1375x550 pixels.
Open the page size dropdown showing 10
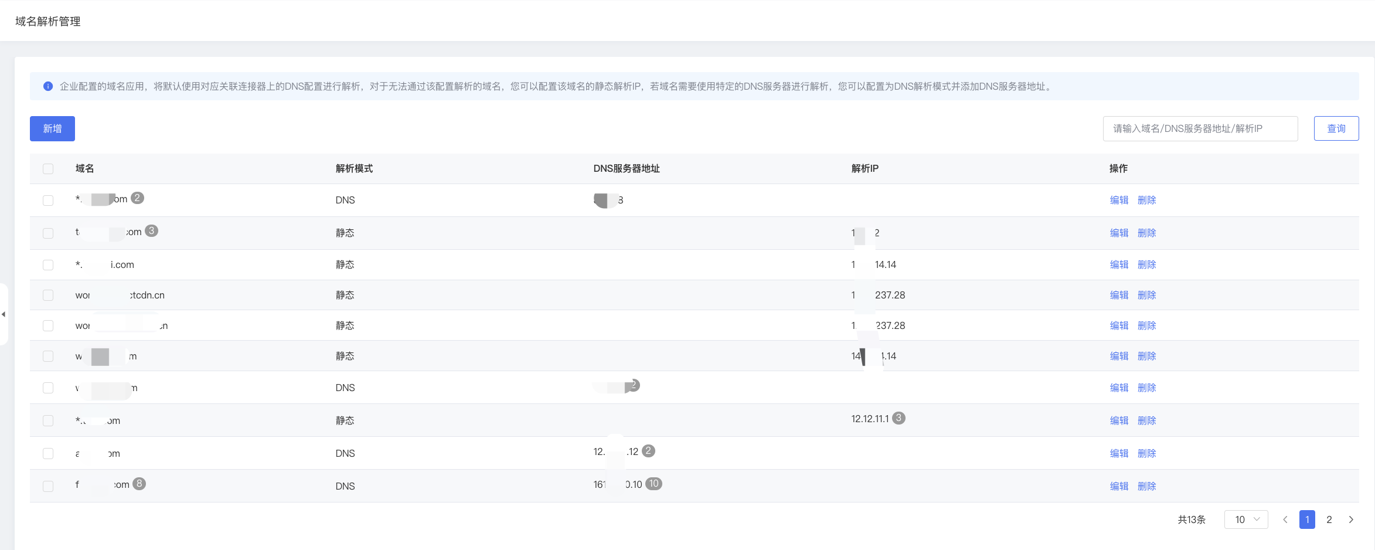point(1246,520)
